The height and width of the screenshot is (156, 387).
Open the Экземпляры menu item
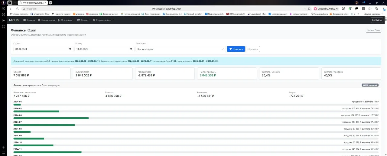coord(46,20)
